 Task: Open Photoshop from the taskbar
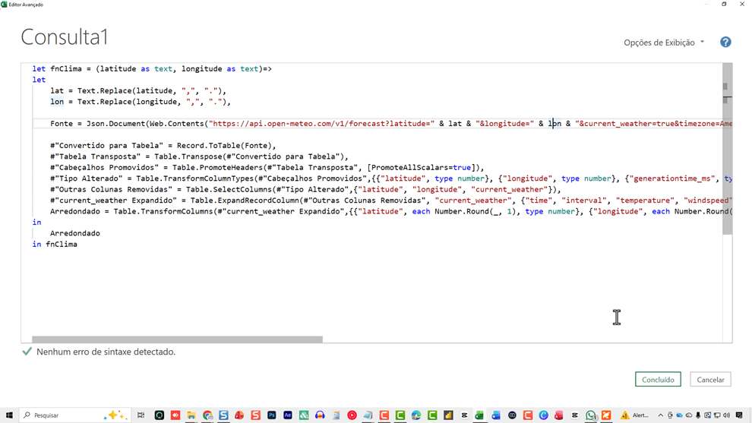click(271, 415)
